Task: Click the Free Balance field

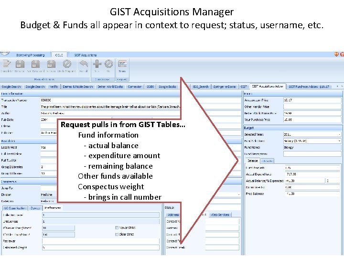Action: [312, 194]
